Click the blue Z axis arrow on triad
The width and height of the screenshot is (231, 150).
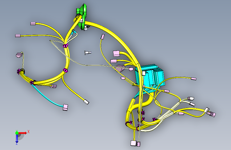point(17,139)
